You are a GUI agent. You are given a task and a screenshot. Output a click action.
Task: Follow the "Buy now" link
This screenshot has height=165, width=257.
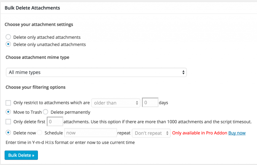(x=237, y=133)
